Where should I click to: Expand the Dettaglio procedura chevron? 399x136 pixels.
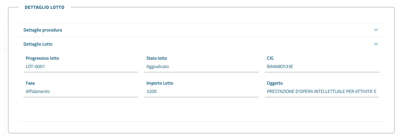tap(376, 30)
